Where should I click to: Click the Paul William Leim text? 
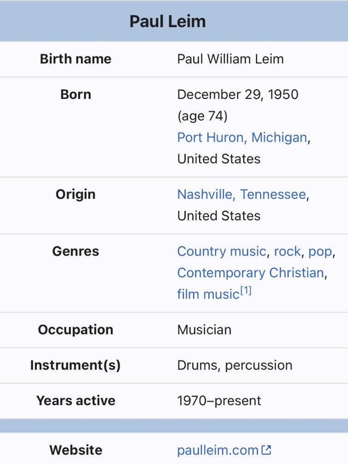pos(230,59)
